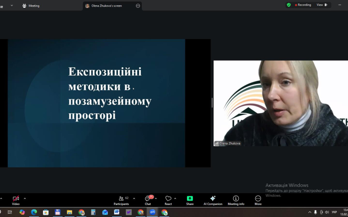Image resolution: width=348 pixels, height=217 pixels.
Task: Click the tray icon left of volume
Action: [321, 212]
